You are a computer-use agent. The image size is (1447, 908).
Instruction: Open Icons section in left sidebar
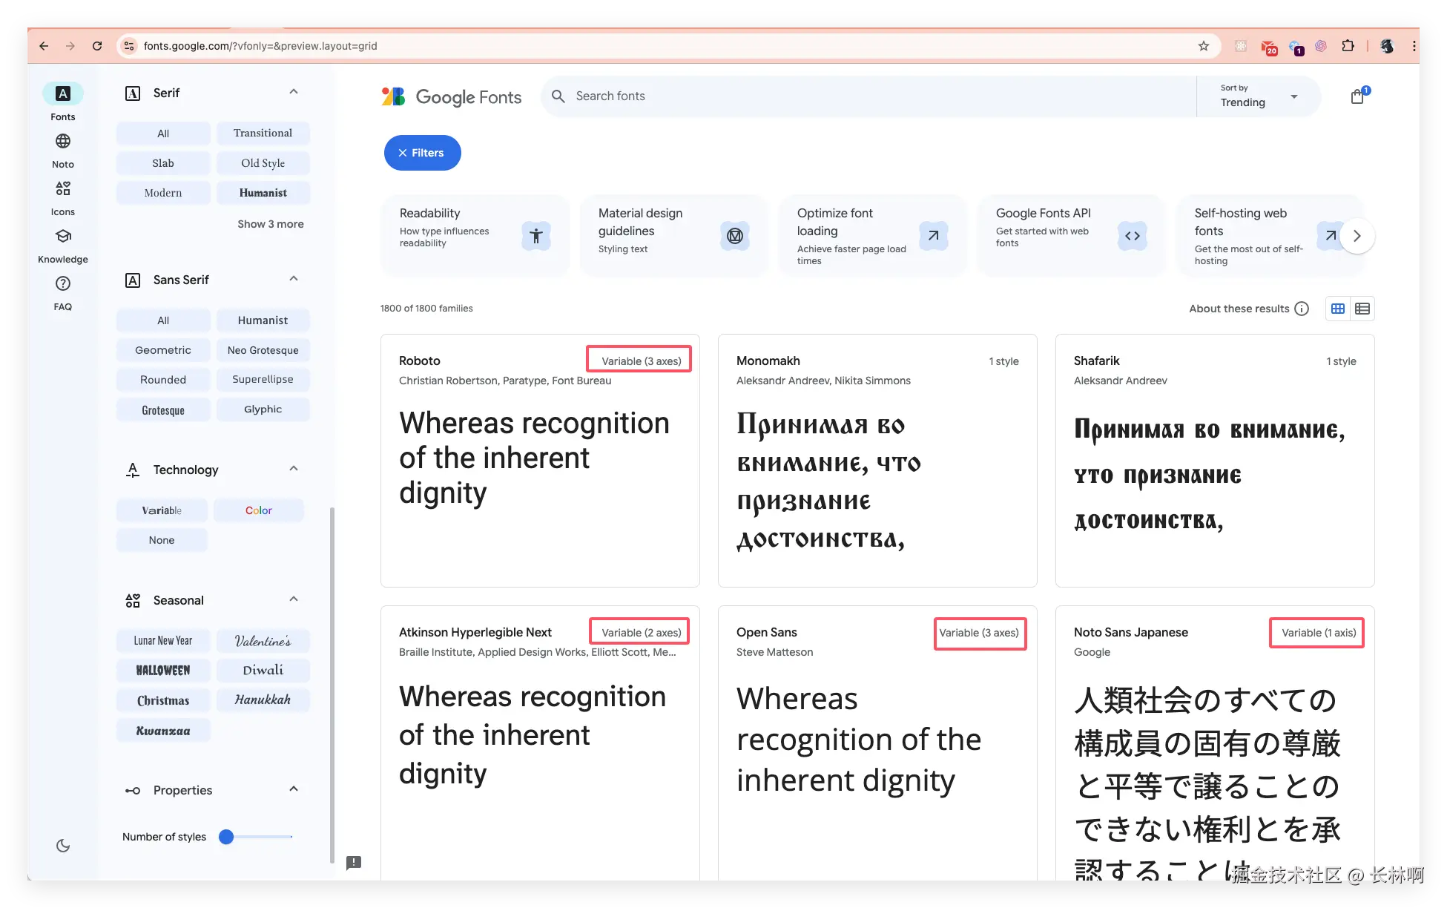pyautogui.click(x=63, y=189)
